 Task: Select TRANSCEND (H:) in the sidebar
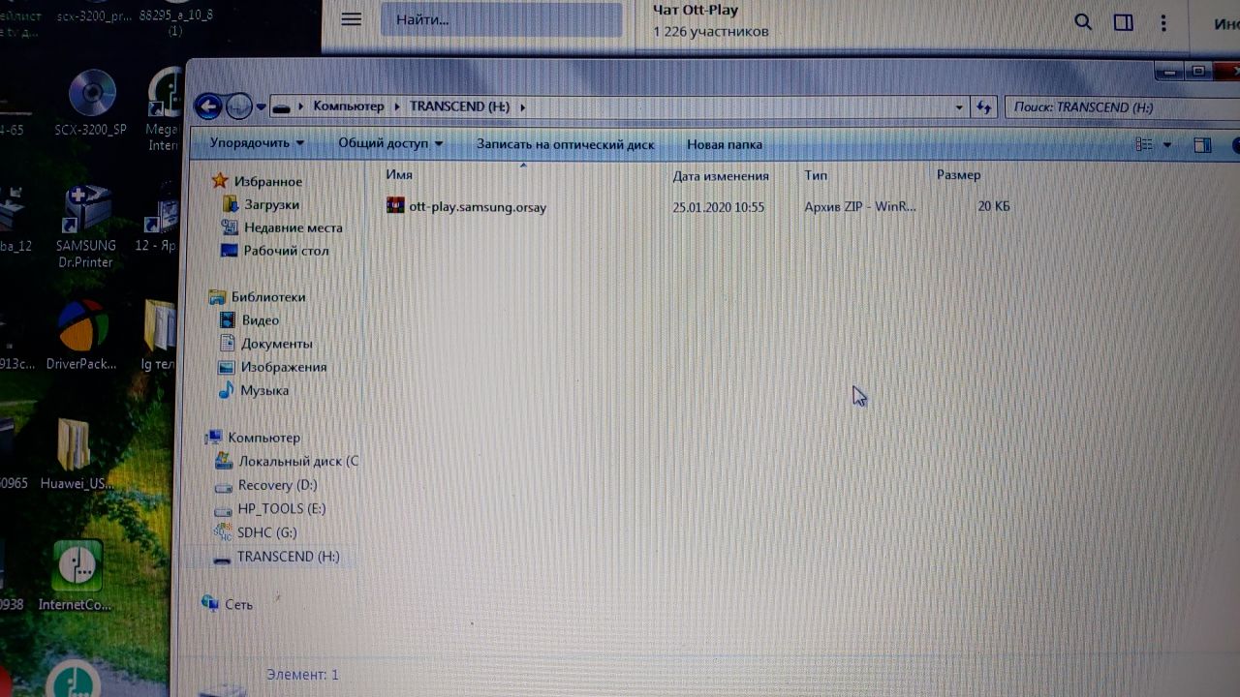(x=288, y=557)
